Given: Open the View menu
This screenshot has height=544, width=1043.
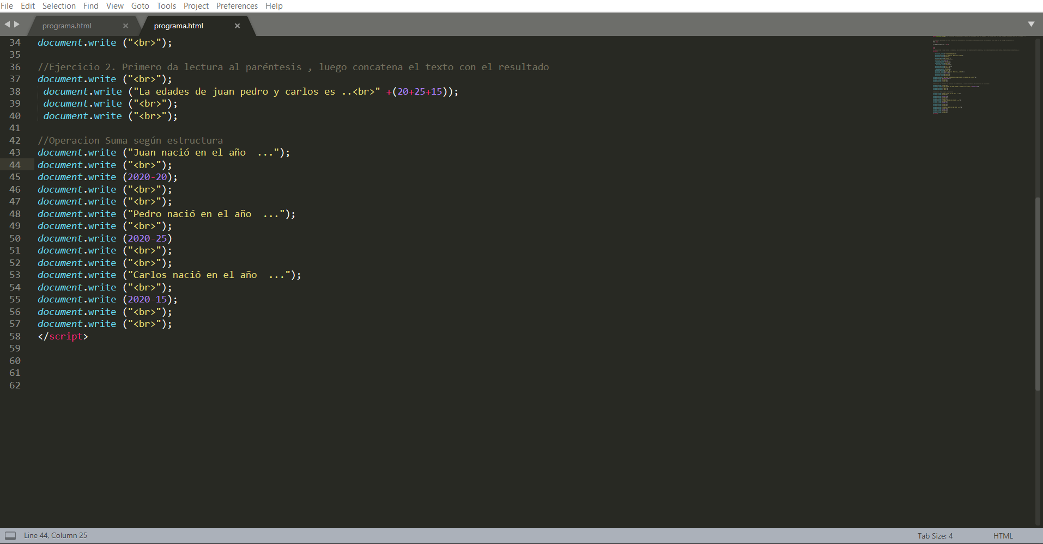Looking at the screenshot, I should (114, 6).
